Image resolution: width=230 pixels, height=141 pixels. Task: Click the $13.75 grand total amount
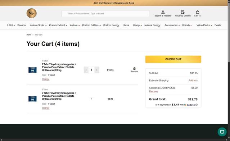pyautogui.click(x=193, y=99)
